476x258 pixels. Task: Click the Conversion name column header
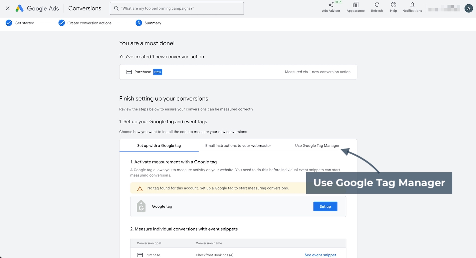(209, 243)
